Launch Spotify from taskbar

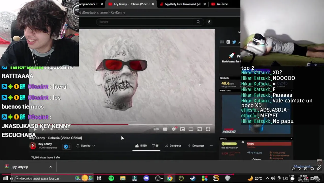coord(111,178)
